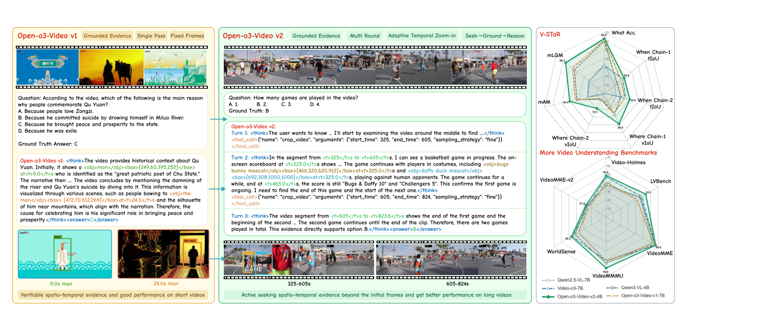Select the sunset silhouette frame in the v1 filmstrip

(x=111, y=67)
